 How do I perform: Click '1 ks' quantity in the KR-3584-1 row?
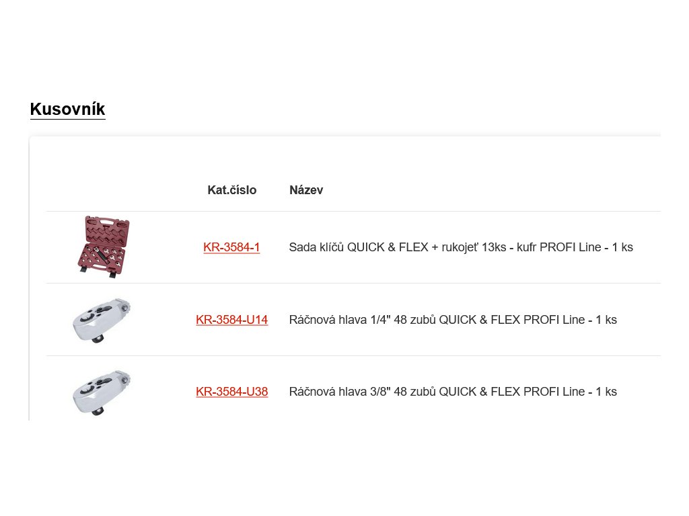pos(622,247)
